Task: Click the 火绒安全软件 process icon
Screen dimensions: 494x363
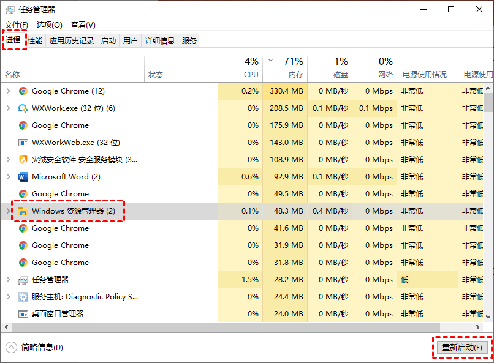Action: (23, 160)
